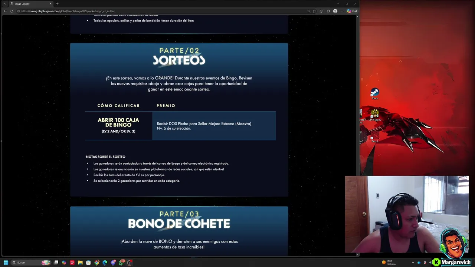
Task: Click the webcam overlay video feed
Action: point(407,214)
